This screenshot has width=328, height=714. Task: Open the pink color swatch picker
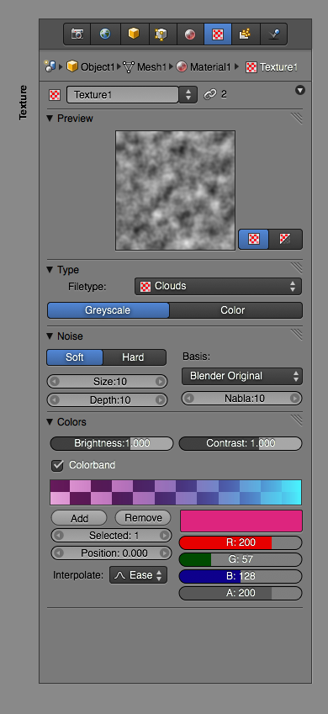241,521
